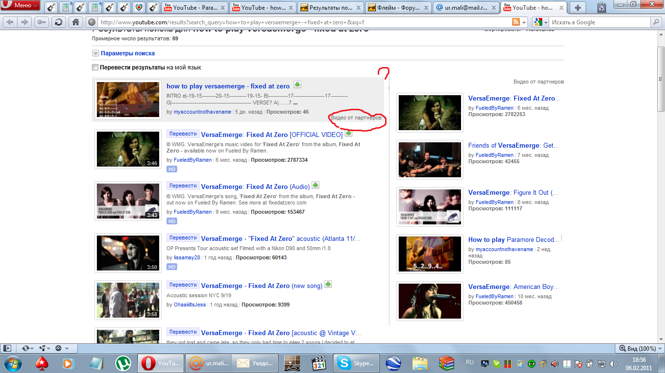Click the RSS feed icon in address bar

click(x=516, y=22)
